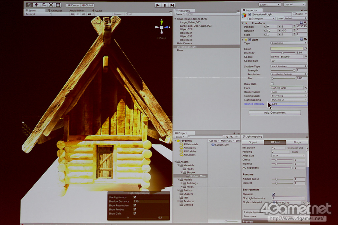The image size is (338, 225).
Task: Click the Step frame button
Action: pos(172,5)
